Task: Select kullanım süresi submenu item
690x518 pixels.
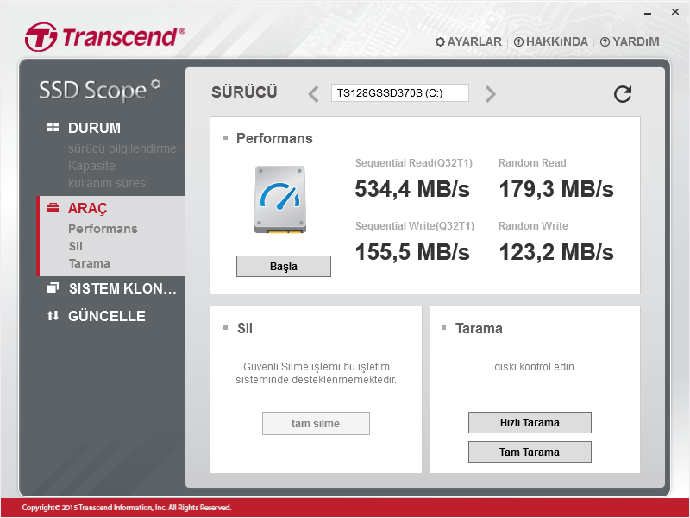Action: coord(109,183)
